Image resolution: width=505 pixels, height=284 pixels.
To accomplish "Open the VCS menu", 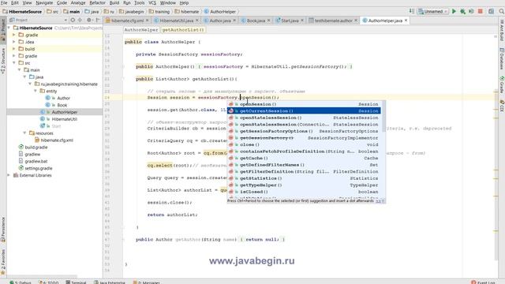I will click(x=152, y=3).
